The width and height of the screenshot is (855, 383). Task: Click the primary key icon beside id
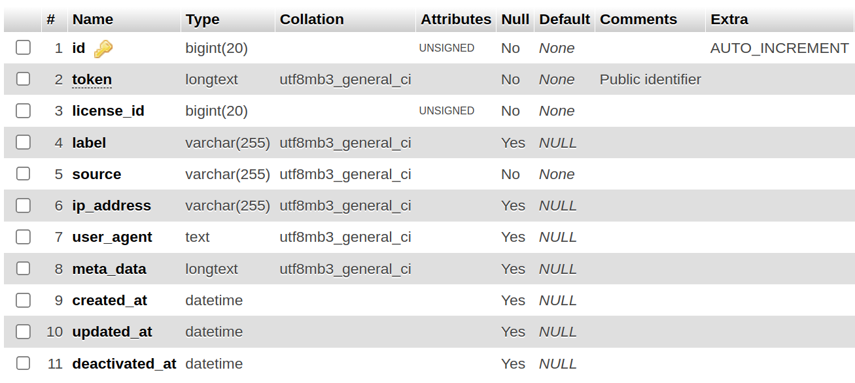point(103,49)
